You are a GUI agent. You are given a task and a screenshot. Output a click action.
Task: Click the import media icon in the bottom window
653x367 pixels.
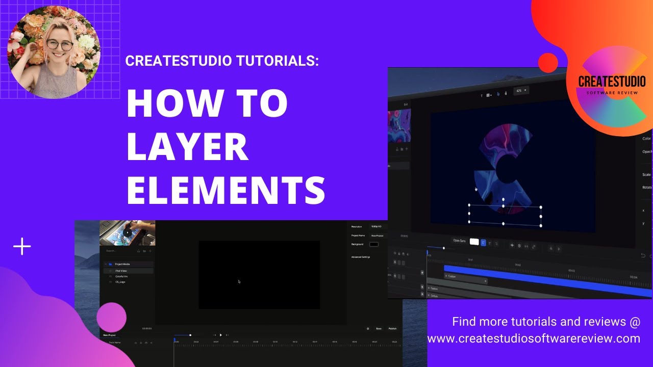pyautogui.click(x=139, y=251)
